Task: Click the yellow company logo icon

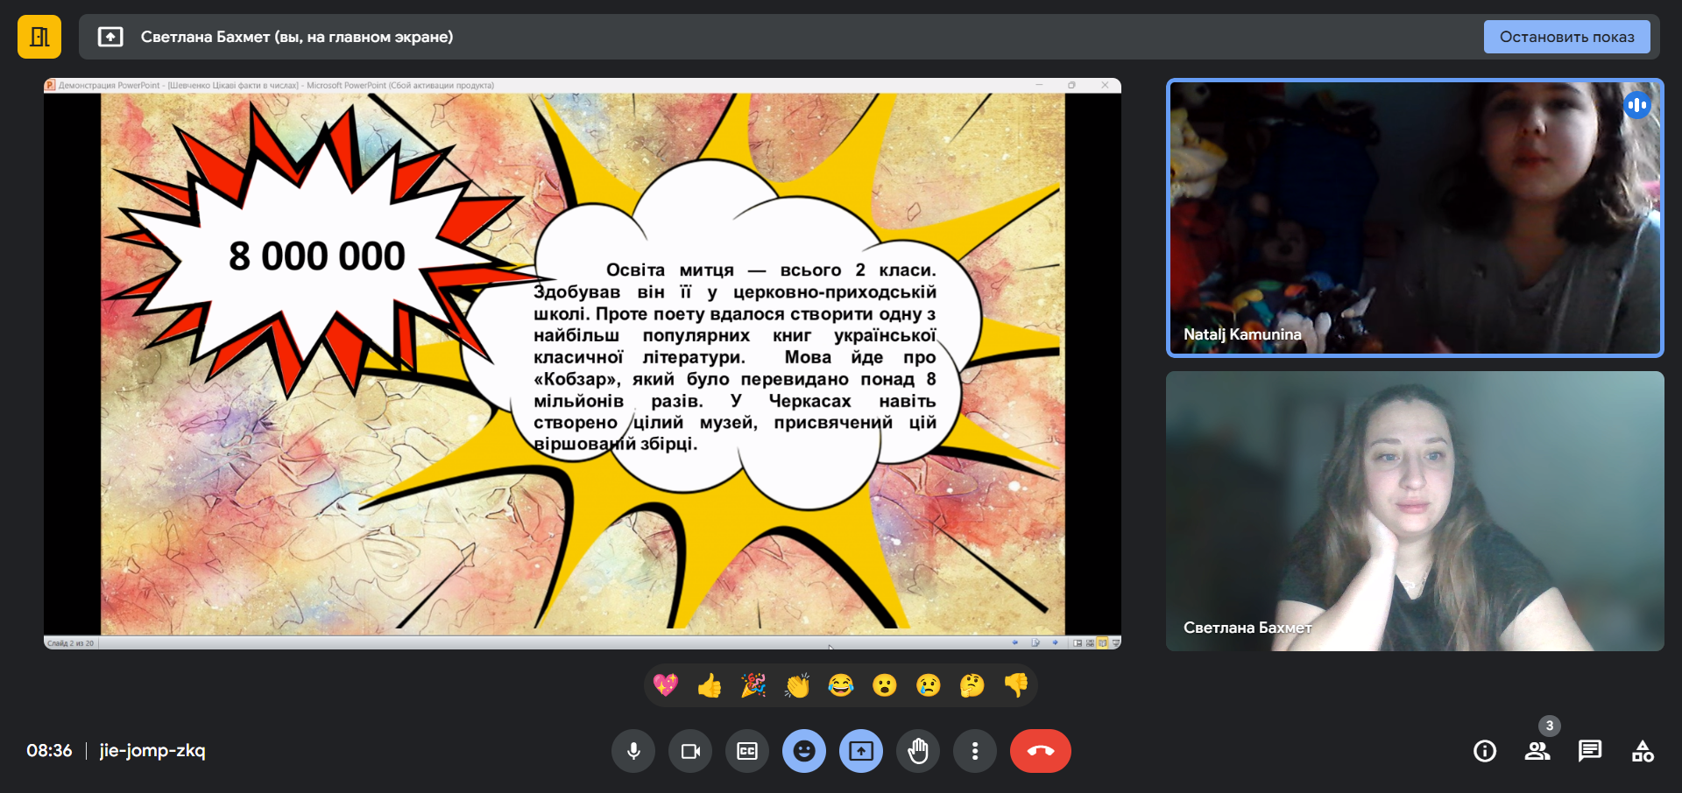Action: 39,37
